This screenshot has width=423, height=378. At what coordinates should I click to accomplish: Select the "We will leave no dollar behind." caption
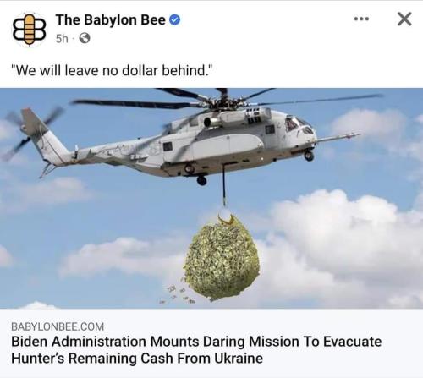(112, 70)
